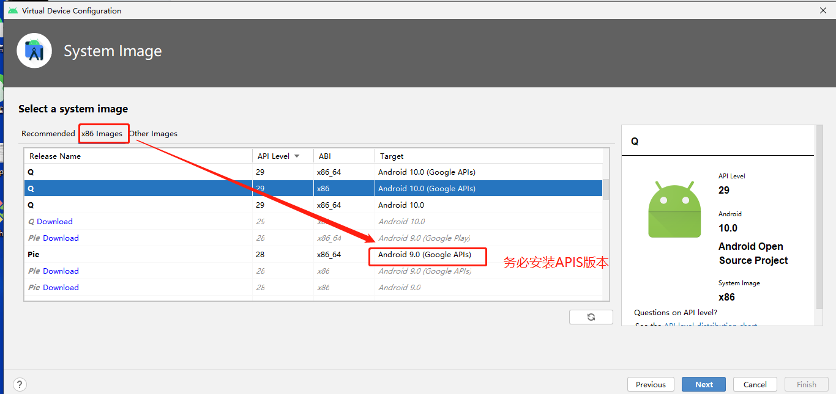Screen dimensions: 836x394
Task: Switch to the x86 Images tab
Action: tap(102, 134)
